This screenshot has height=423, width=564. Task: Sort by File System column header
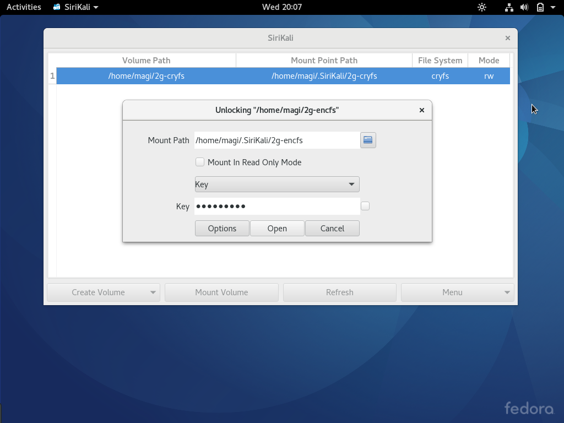point(440,61)
